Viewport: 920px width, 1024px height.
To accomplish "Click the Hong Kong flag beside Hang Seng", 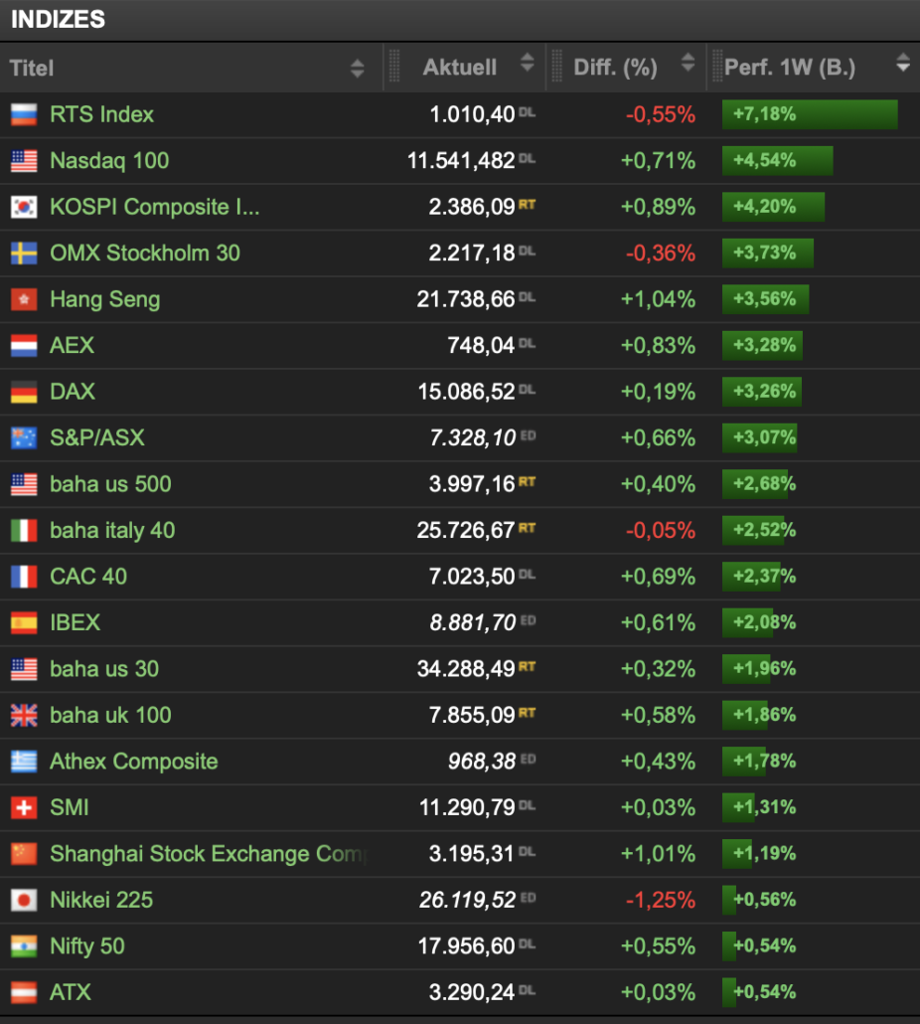I will 24,300.
